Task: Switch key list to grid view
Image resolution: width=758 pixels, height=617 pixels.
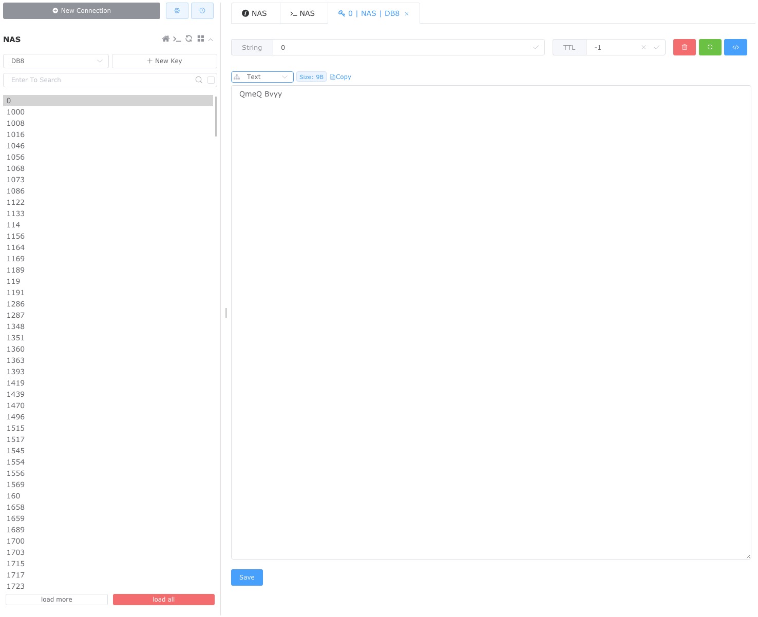Action: click(x=201, y=38)
